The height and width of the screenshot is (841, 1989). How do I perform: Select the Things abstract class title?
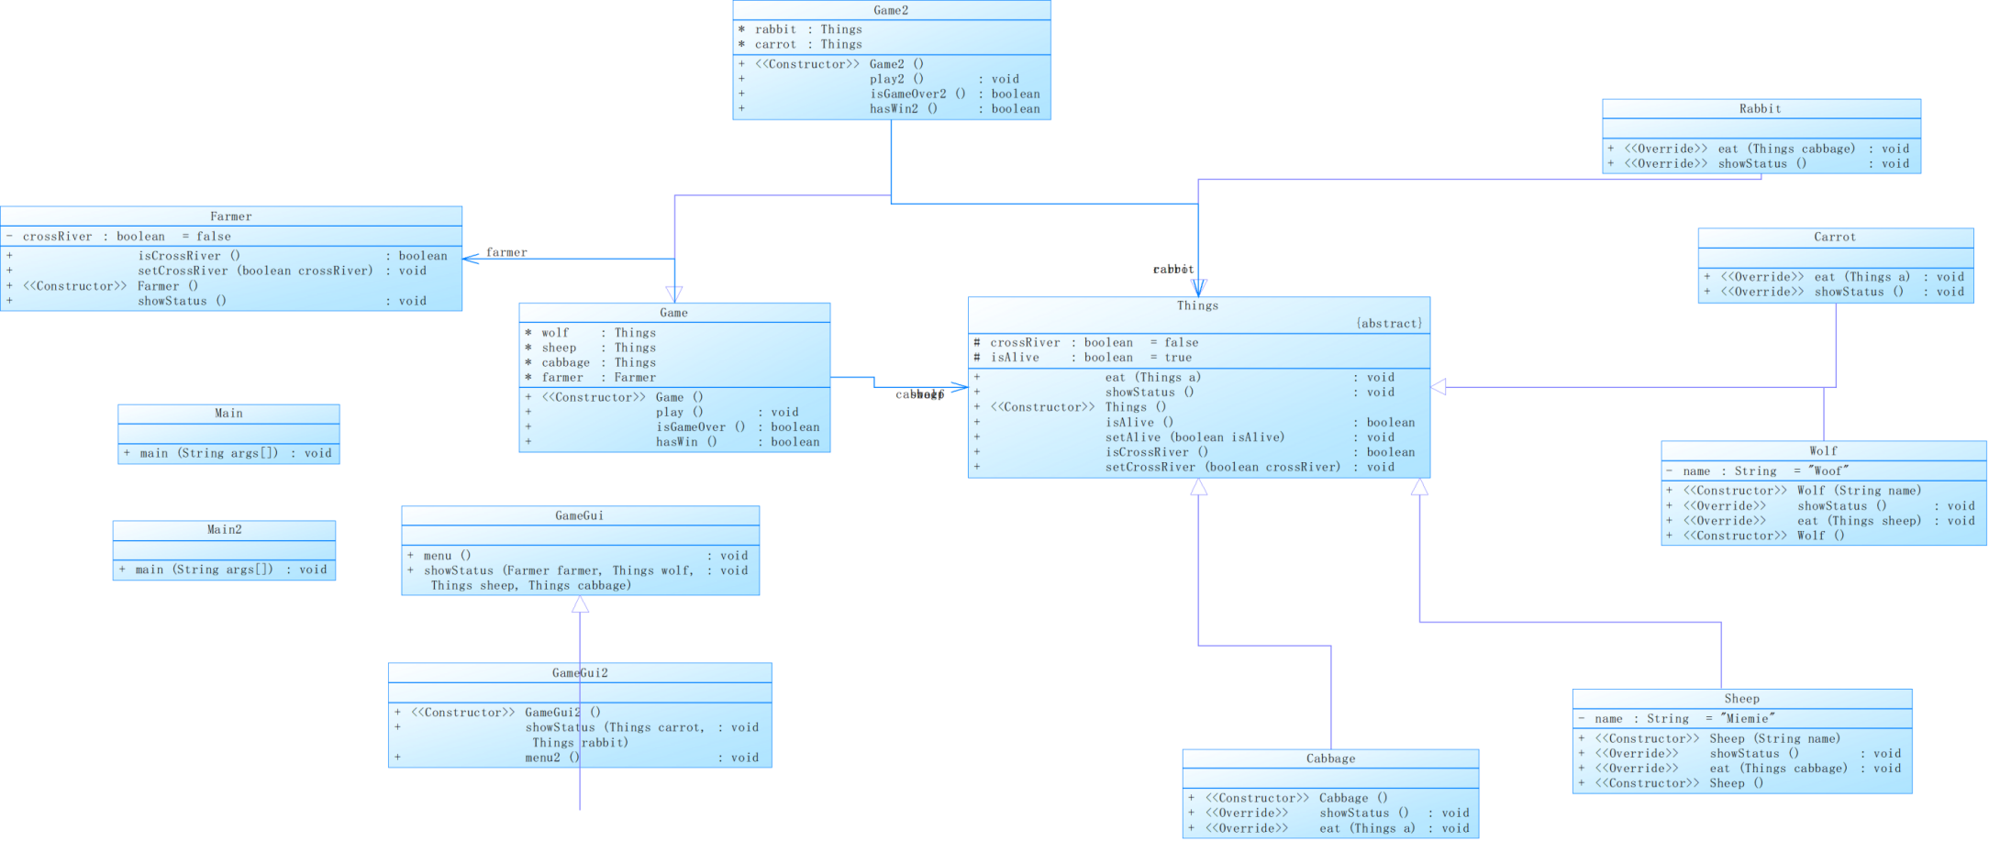click(x=1198, y=306)
